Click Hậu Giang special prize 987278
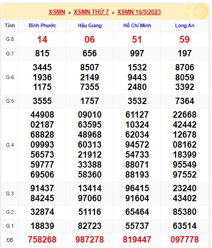Viewport: 212px width, 248px height. pyautogui.click(x=89, y=239)
